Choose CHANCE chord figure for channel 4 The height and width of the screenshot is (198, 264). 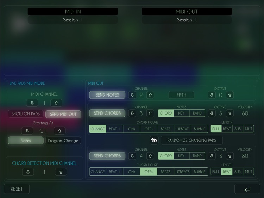pos(98,172)
